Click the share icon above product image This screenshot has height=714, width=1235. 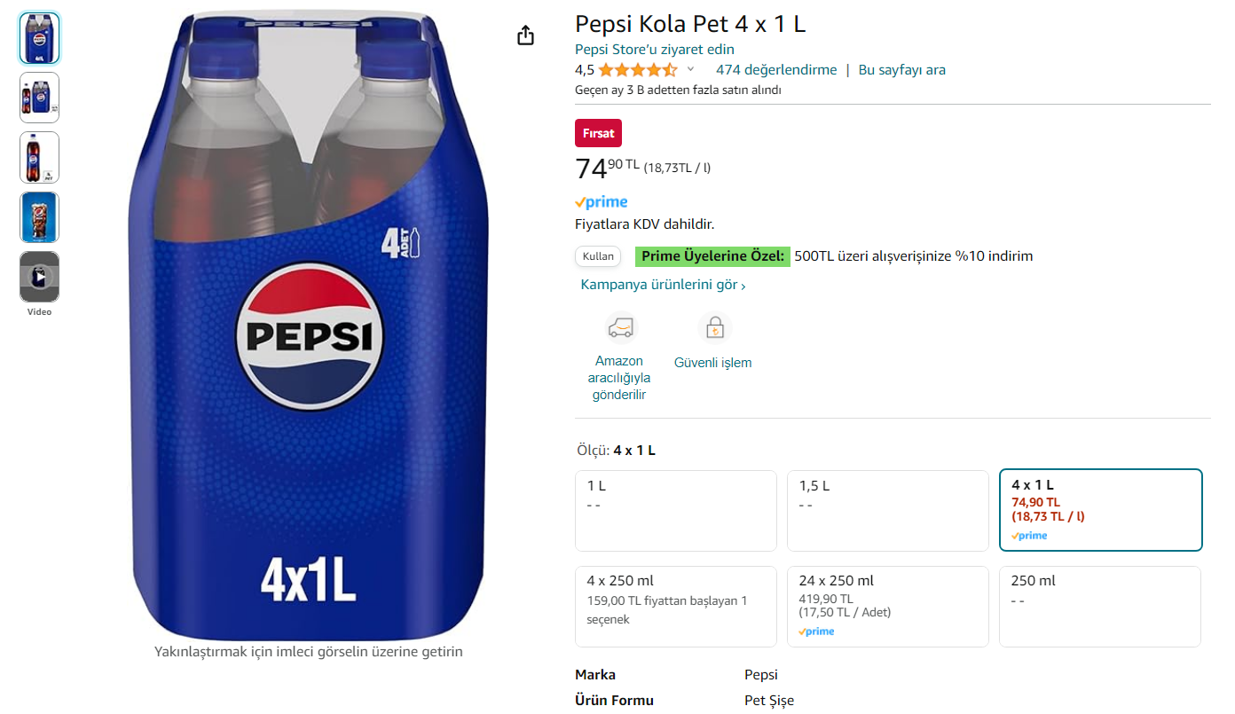pyautogui.click(x=525, y=35)
